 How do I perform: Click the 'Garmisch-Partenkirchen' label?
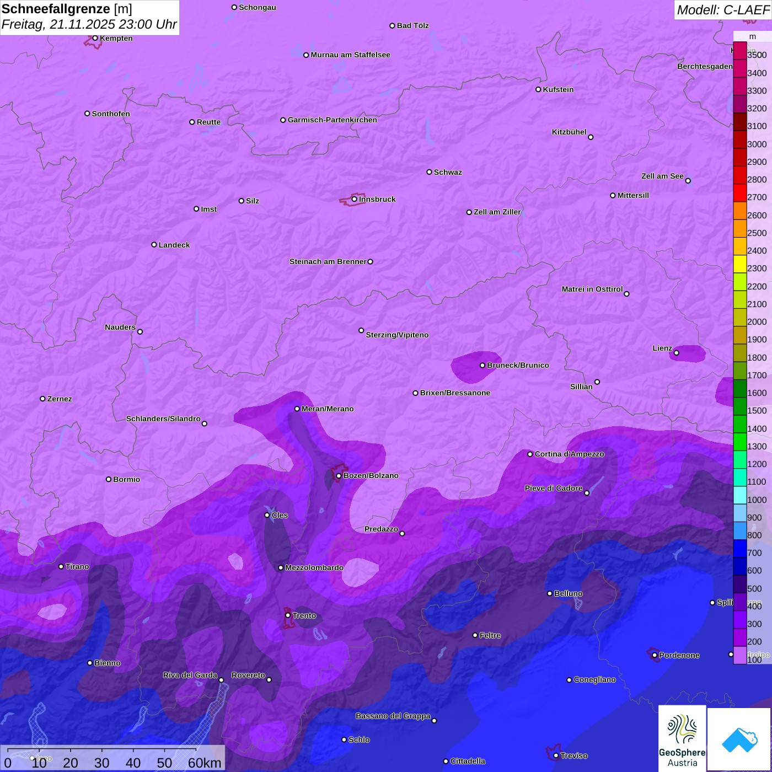pyautogui.click(x=333, y=120)
